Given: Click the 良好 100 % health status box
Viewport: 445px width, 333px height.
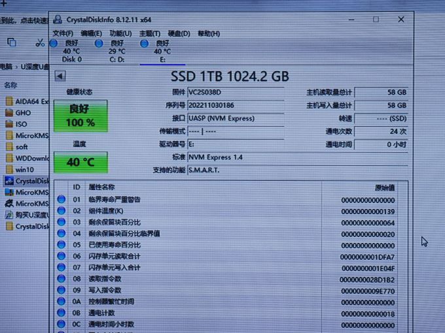Looking at the screenshot, I should (x=80, y=116).
